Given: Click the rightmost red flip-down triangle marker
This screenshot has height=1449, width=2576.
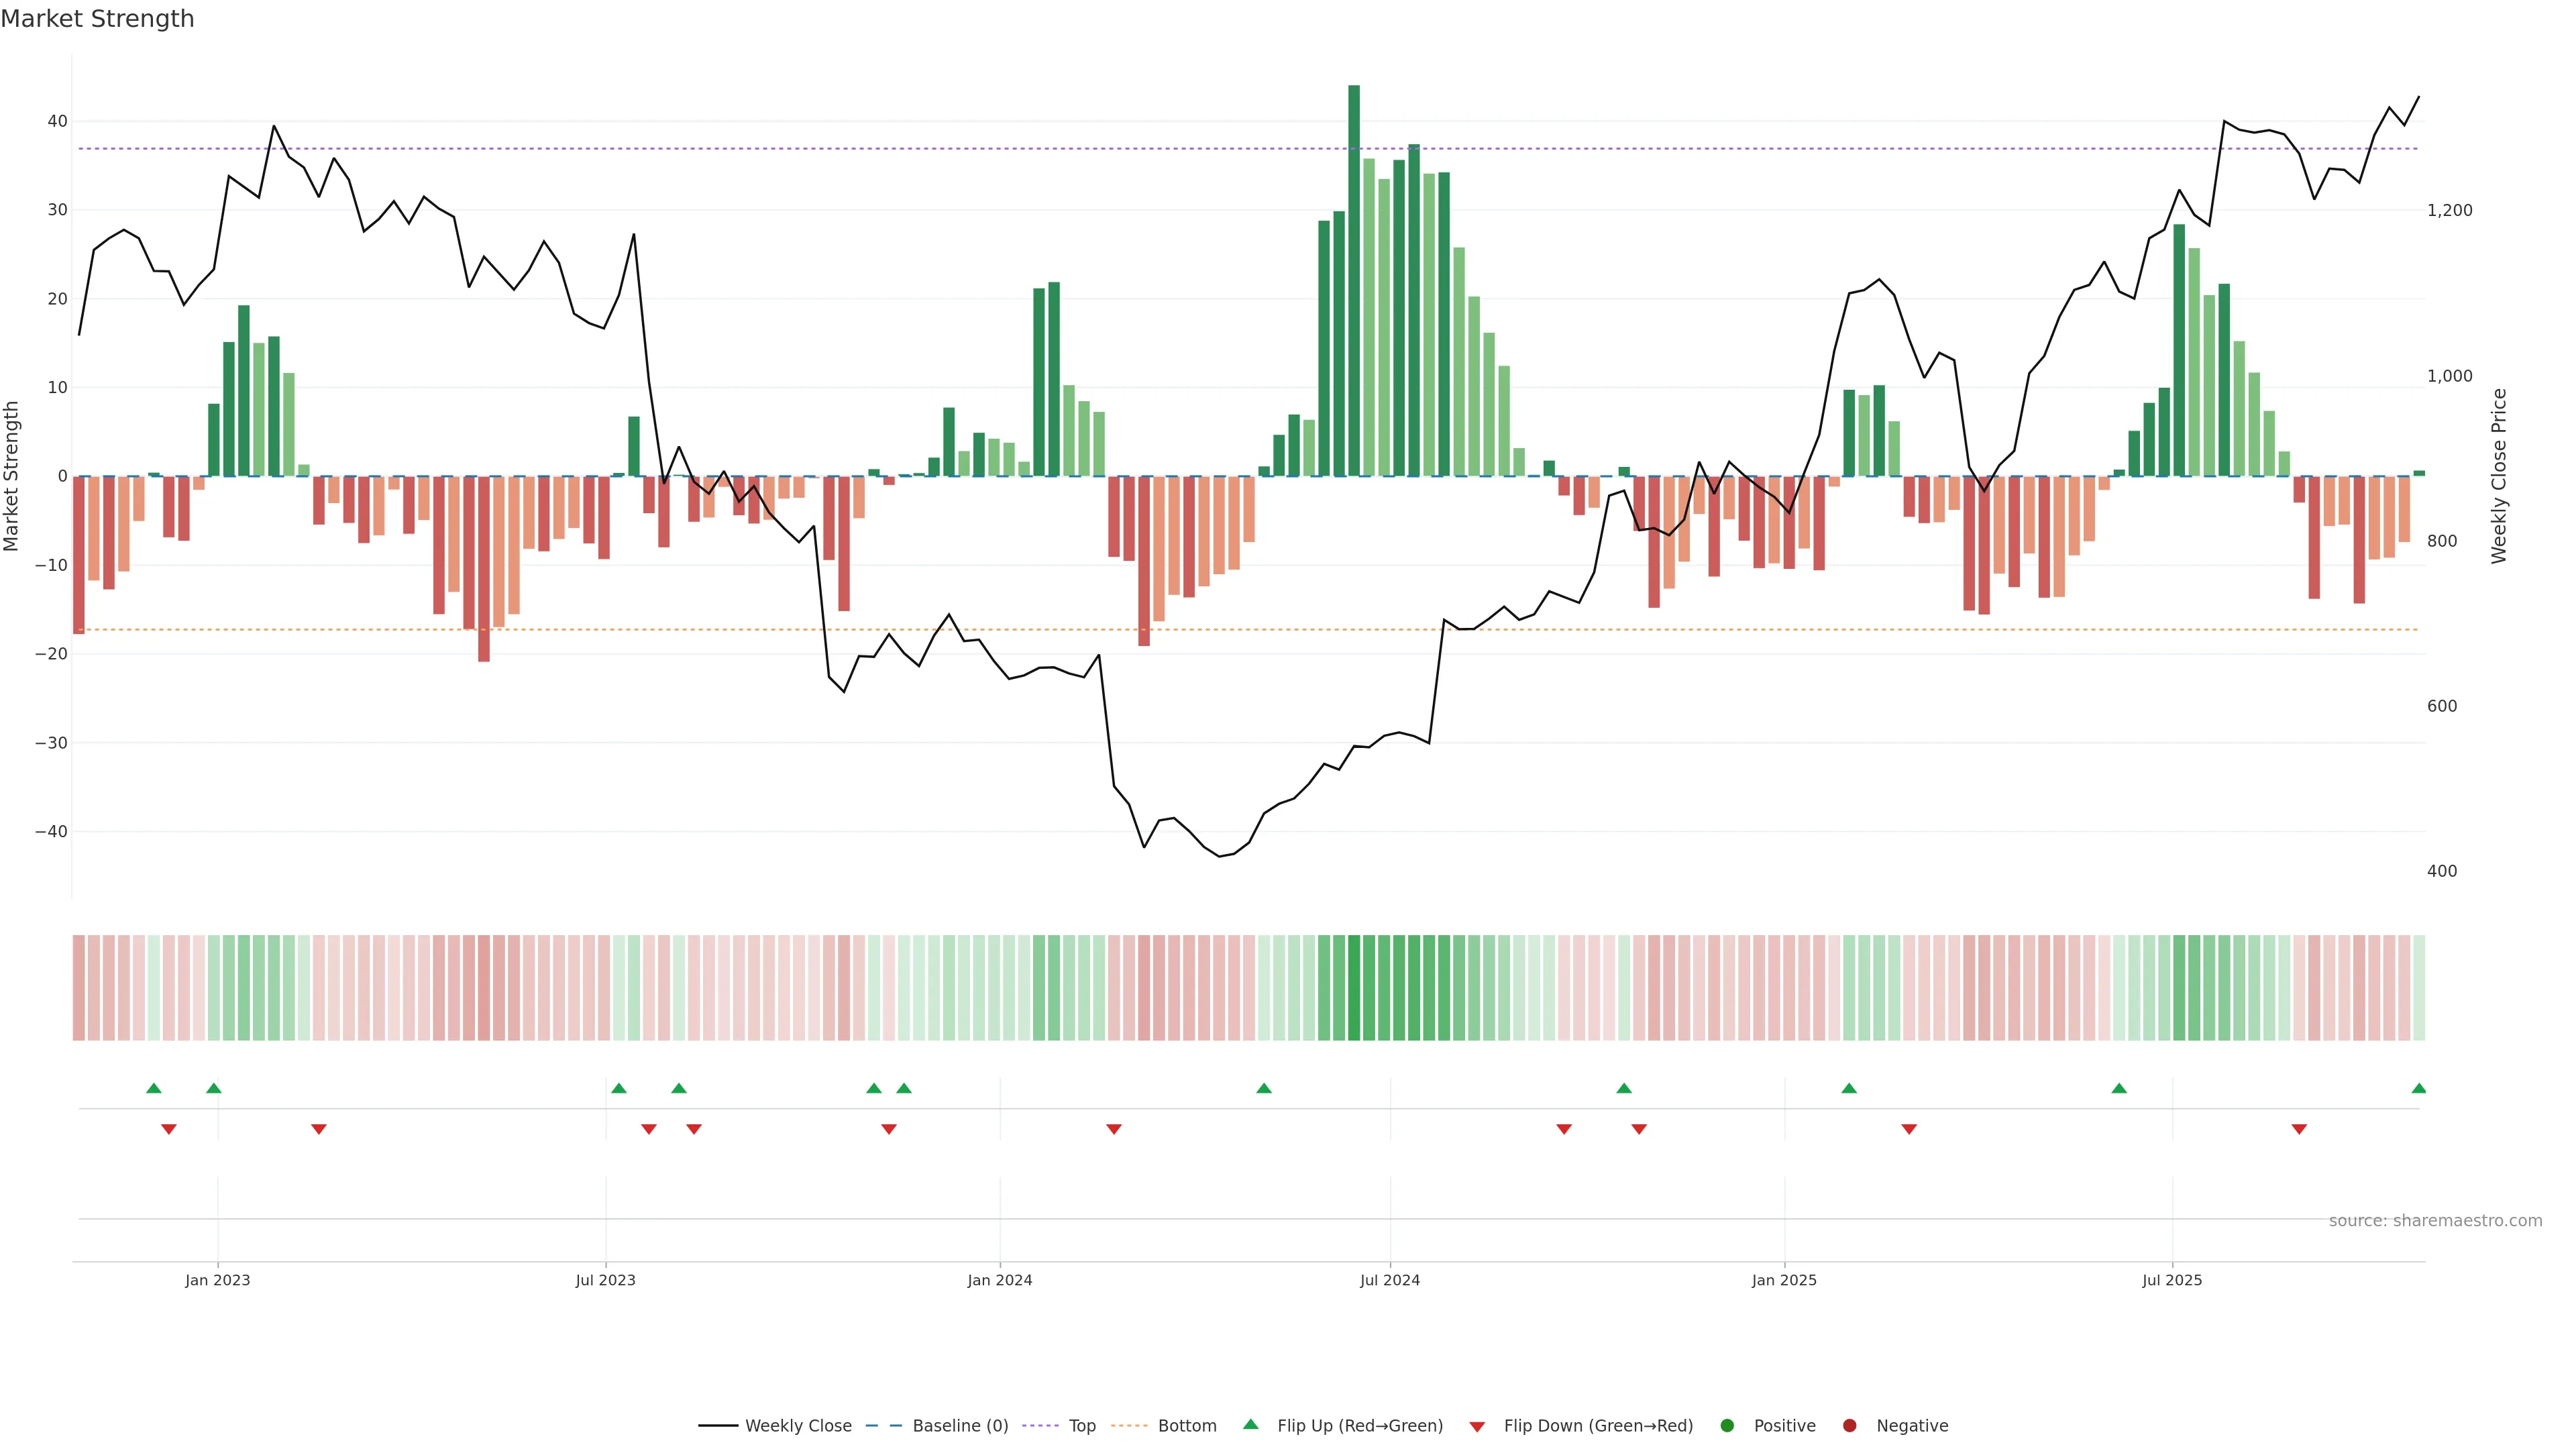Looking at the screenshot, I should coord(2299,1129).
